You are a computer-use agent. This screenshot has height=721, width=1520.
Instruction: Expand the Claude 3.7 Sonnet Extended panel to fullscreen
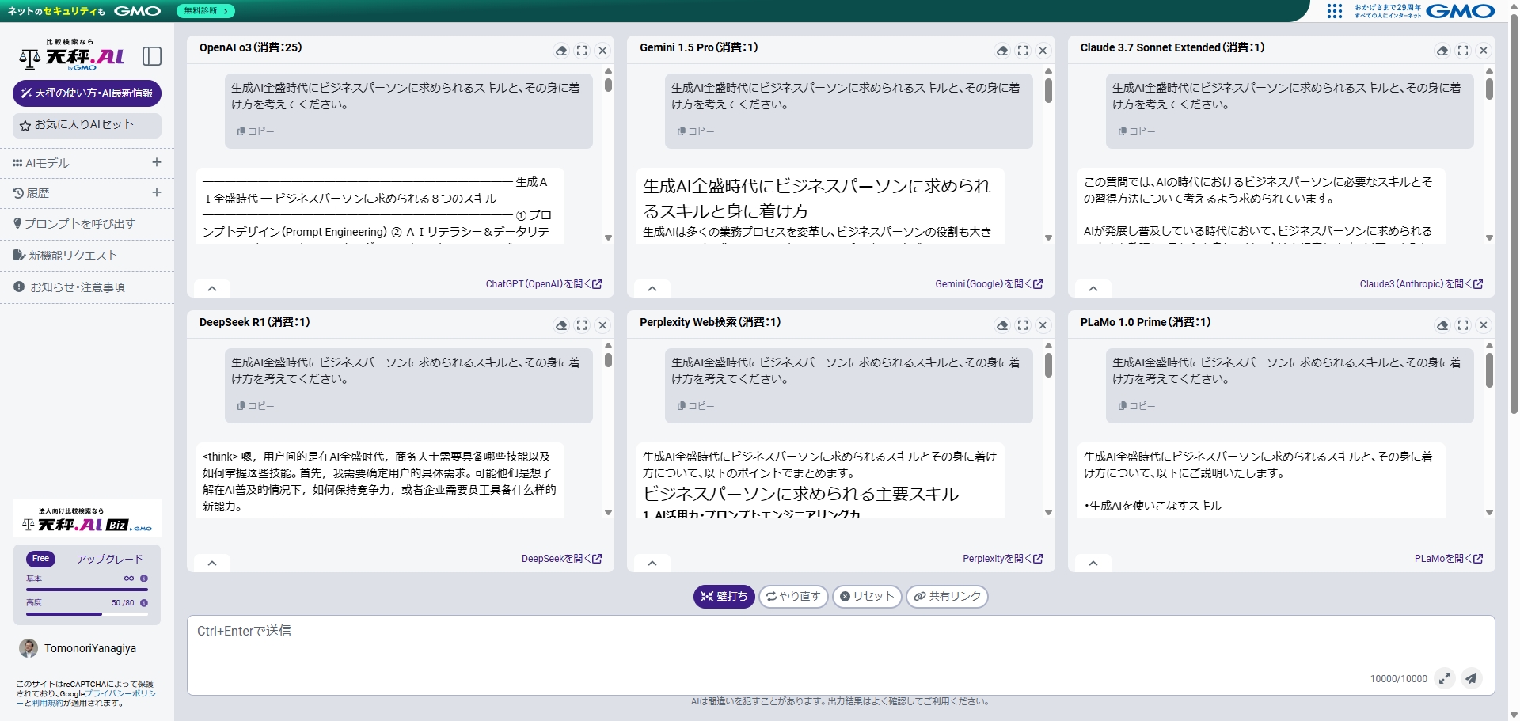[x=1463, y=50]
